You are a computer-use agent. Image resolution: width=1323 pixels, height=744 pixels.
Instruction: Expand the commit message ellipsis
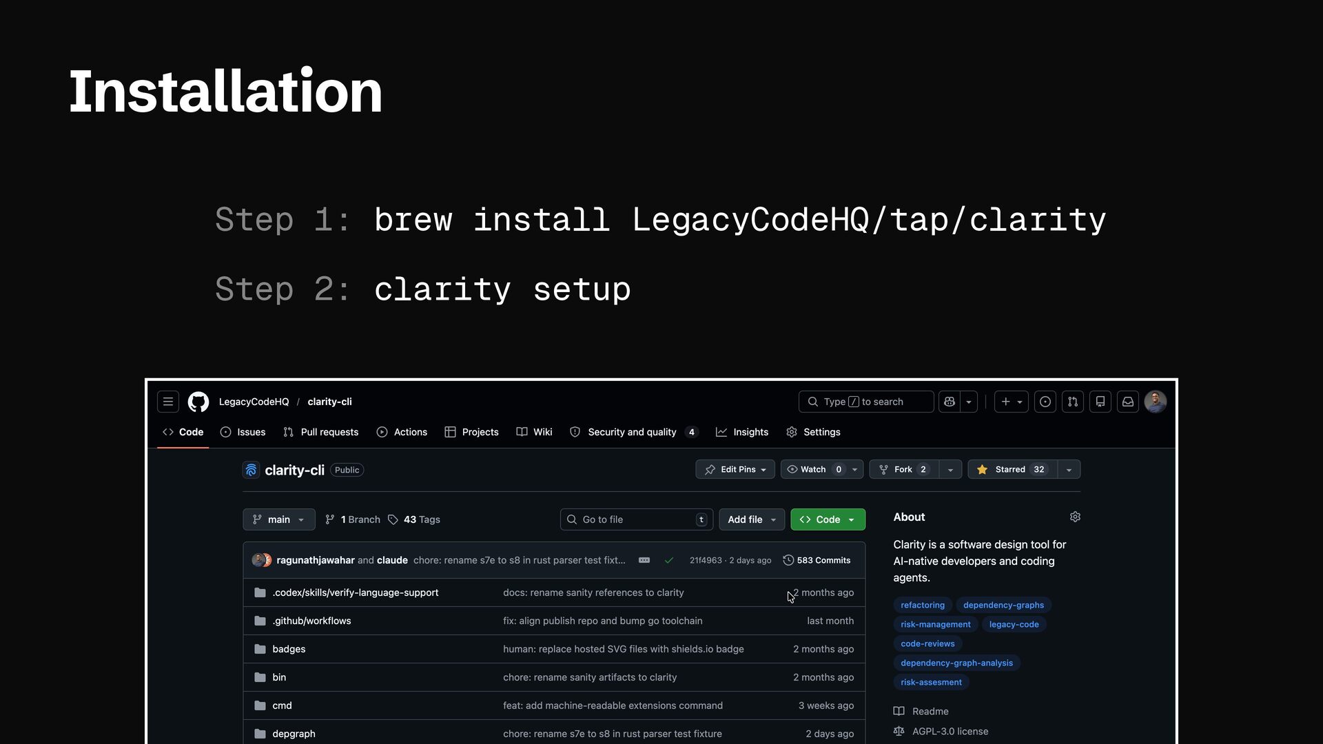644,560
